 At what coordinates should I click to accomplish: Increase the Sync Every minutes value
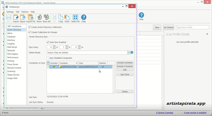pyautogui.click(x=79, y=46)
